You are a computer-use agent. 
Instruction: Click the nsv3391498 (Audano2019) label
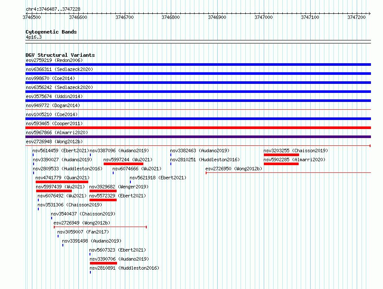[92, 241]
